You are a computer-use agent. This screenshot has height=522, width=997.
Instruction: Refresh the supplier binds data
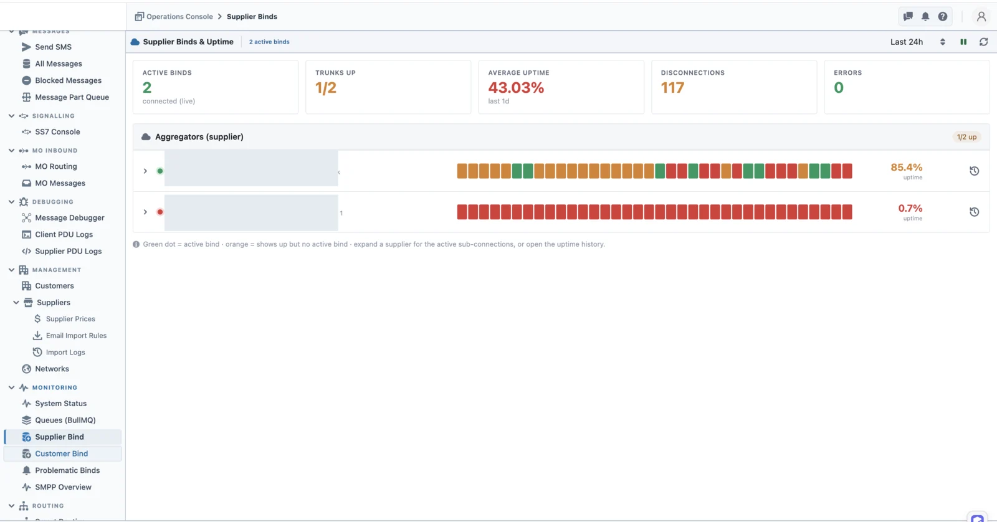click(x=984, y=42)
